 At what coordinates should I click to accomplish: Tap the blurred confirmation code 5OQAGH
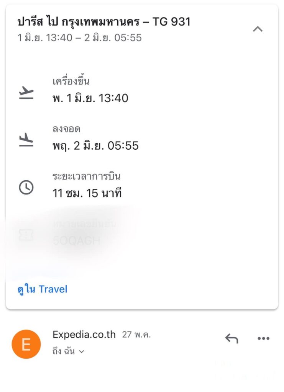77,240
